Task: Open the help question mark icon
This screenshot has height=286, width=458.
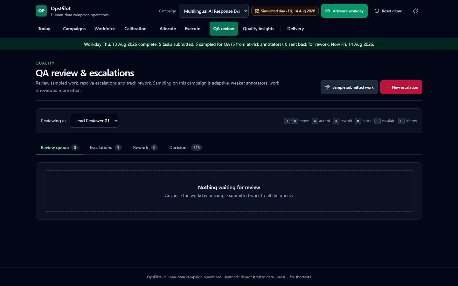Action: click(x=415, y=11)
